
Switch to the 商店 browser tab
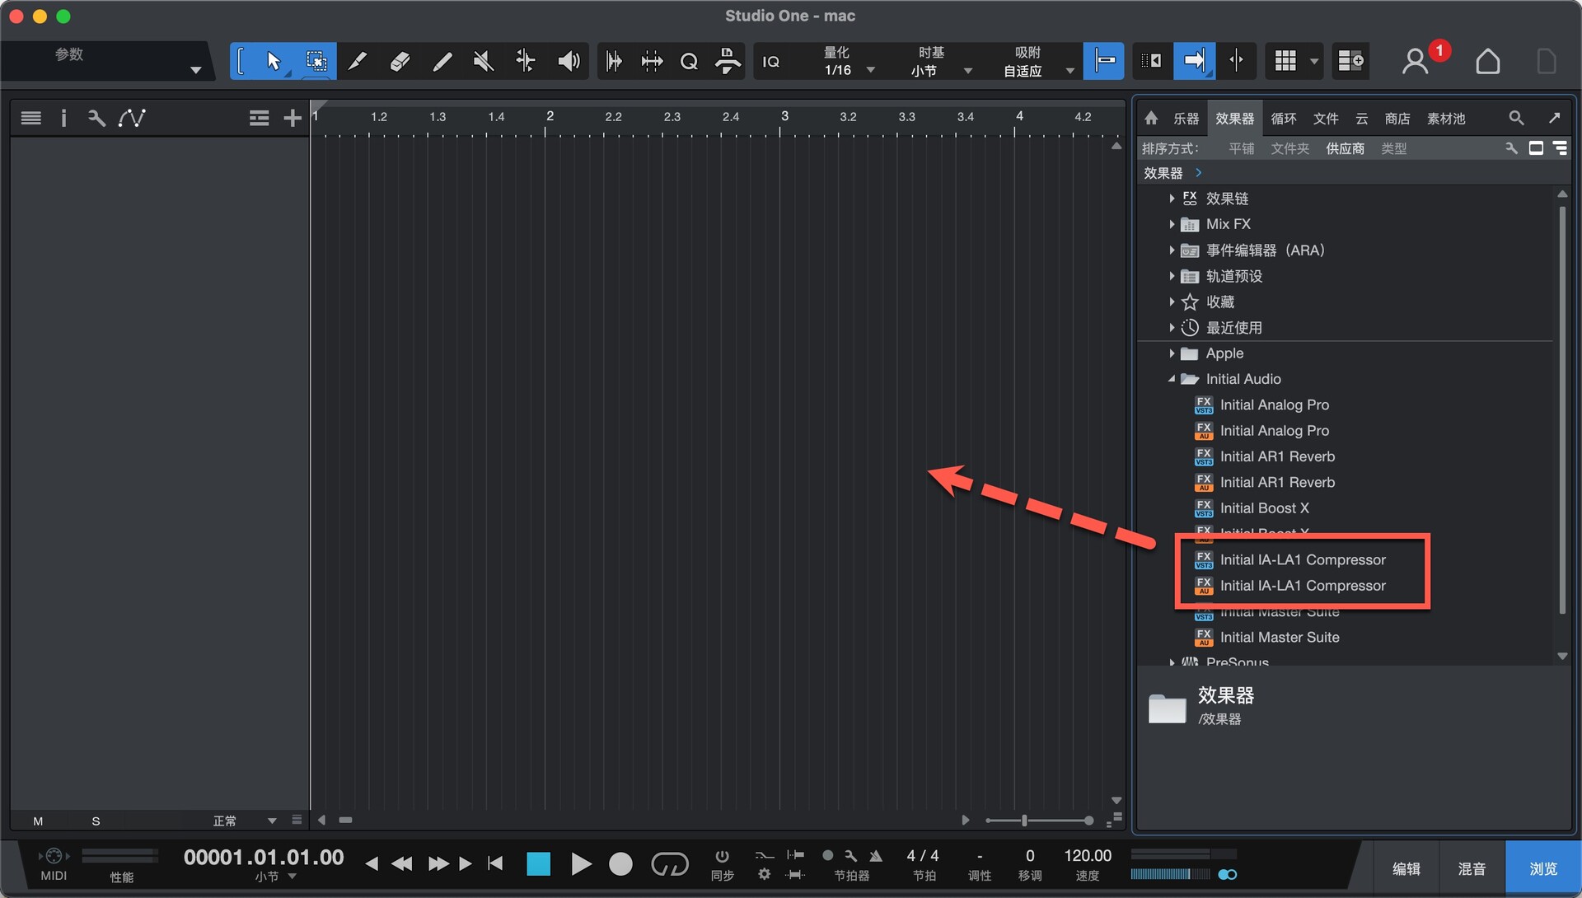(1397, 119)
